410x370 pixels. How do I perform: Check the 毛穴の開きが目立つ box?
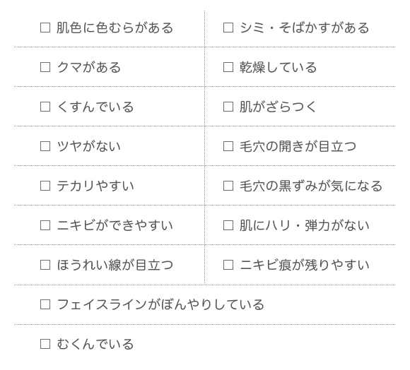[x=228, y=146]
